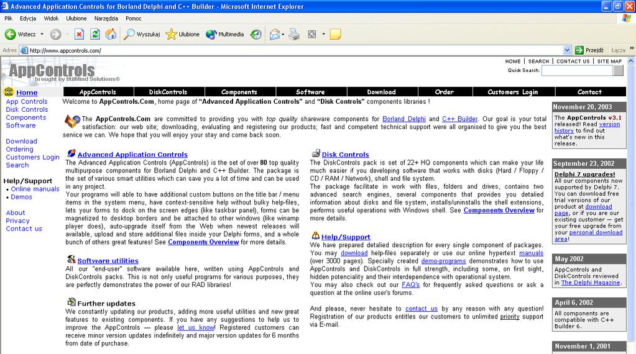The width and height of the screenshot is (636, 354).
Task: Click the Disk Controls section icon
Action: point(316,153)
